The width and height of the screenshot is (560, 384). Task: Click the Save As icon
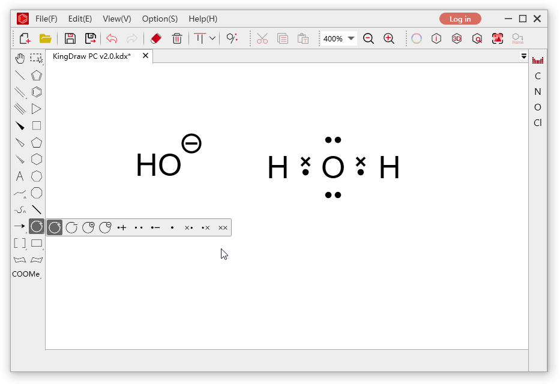(91, 38)
